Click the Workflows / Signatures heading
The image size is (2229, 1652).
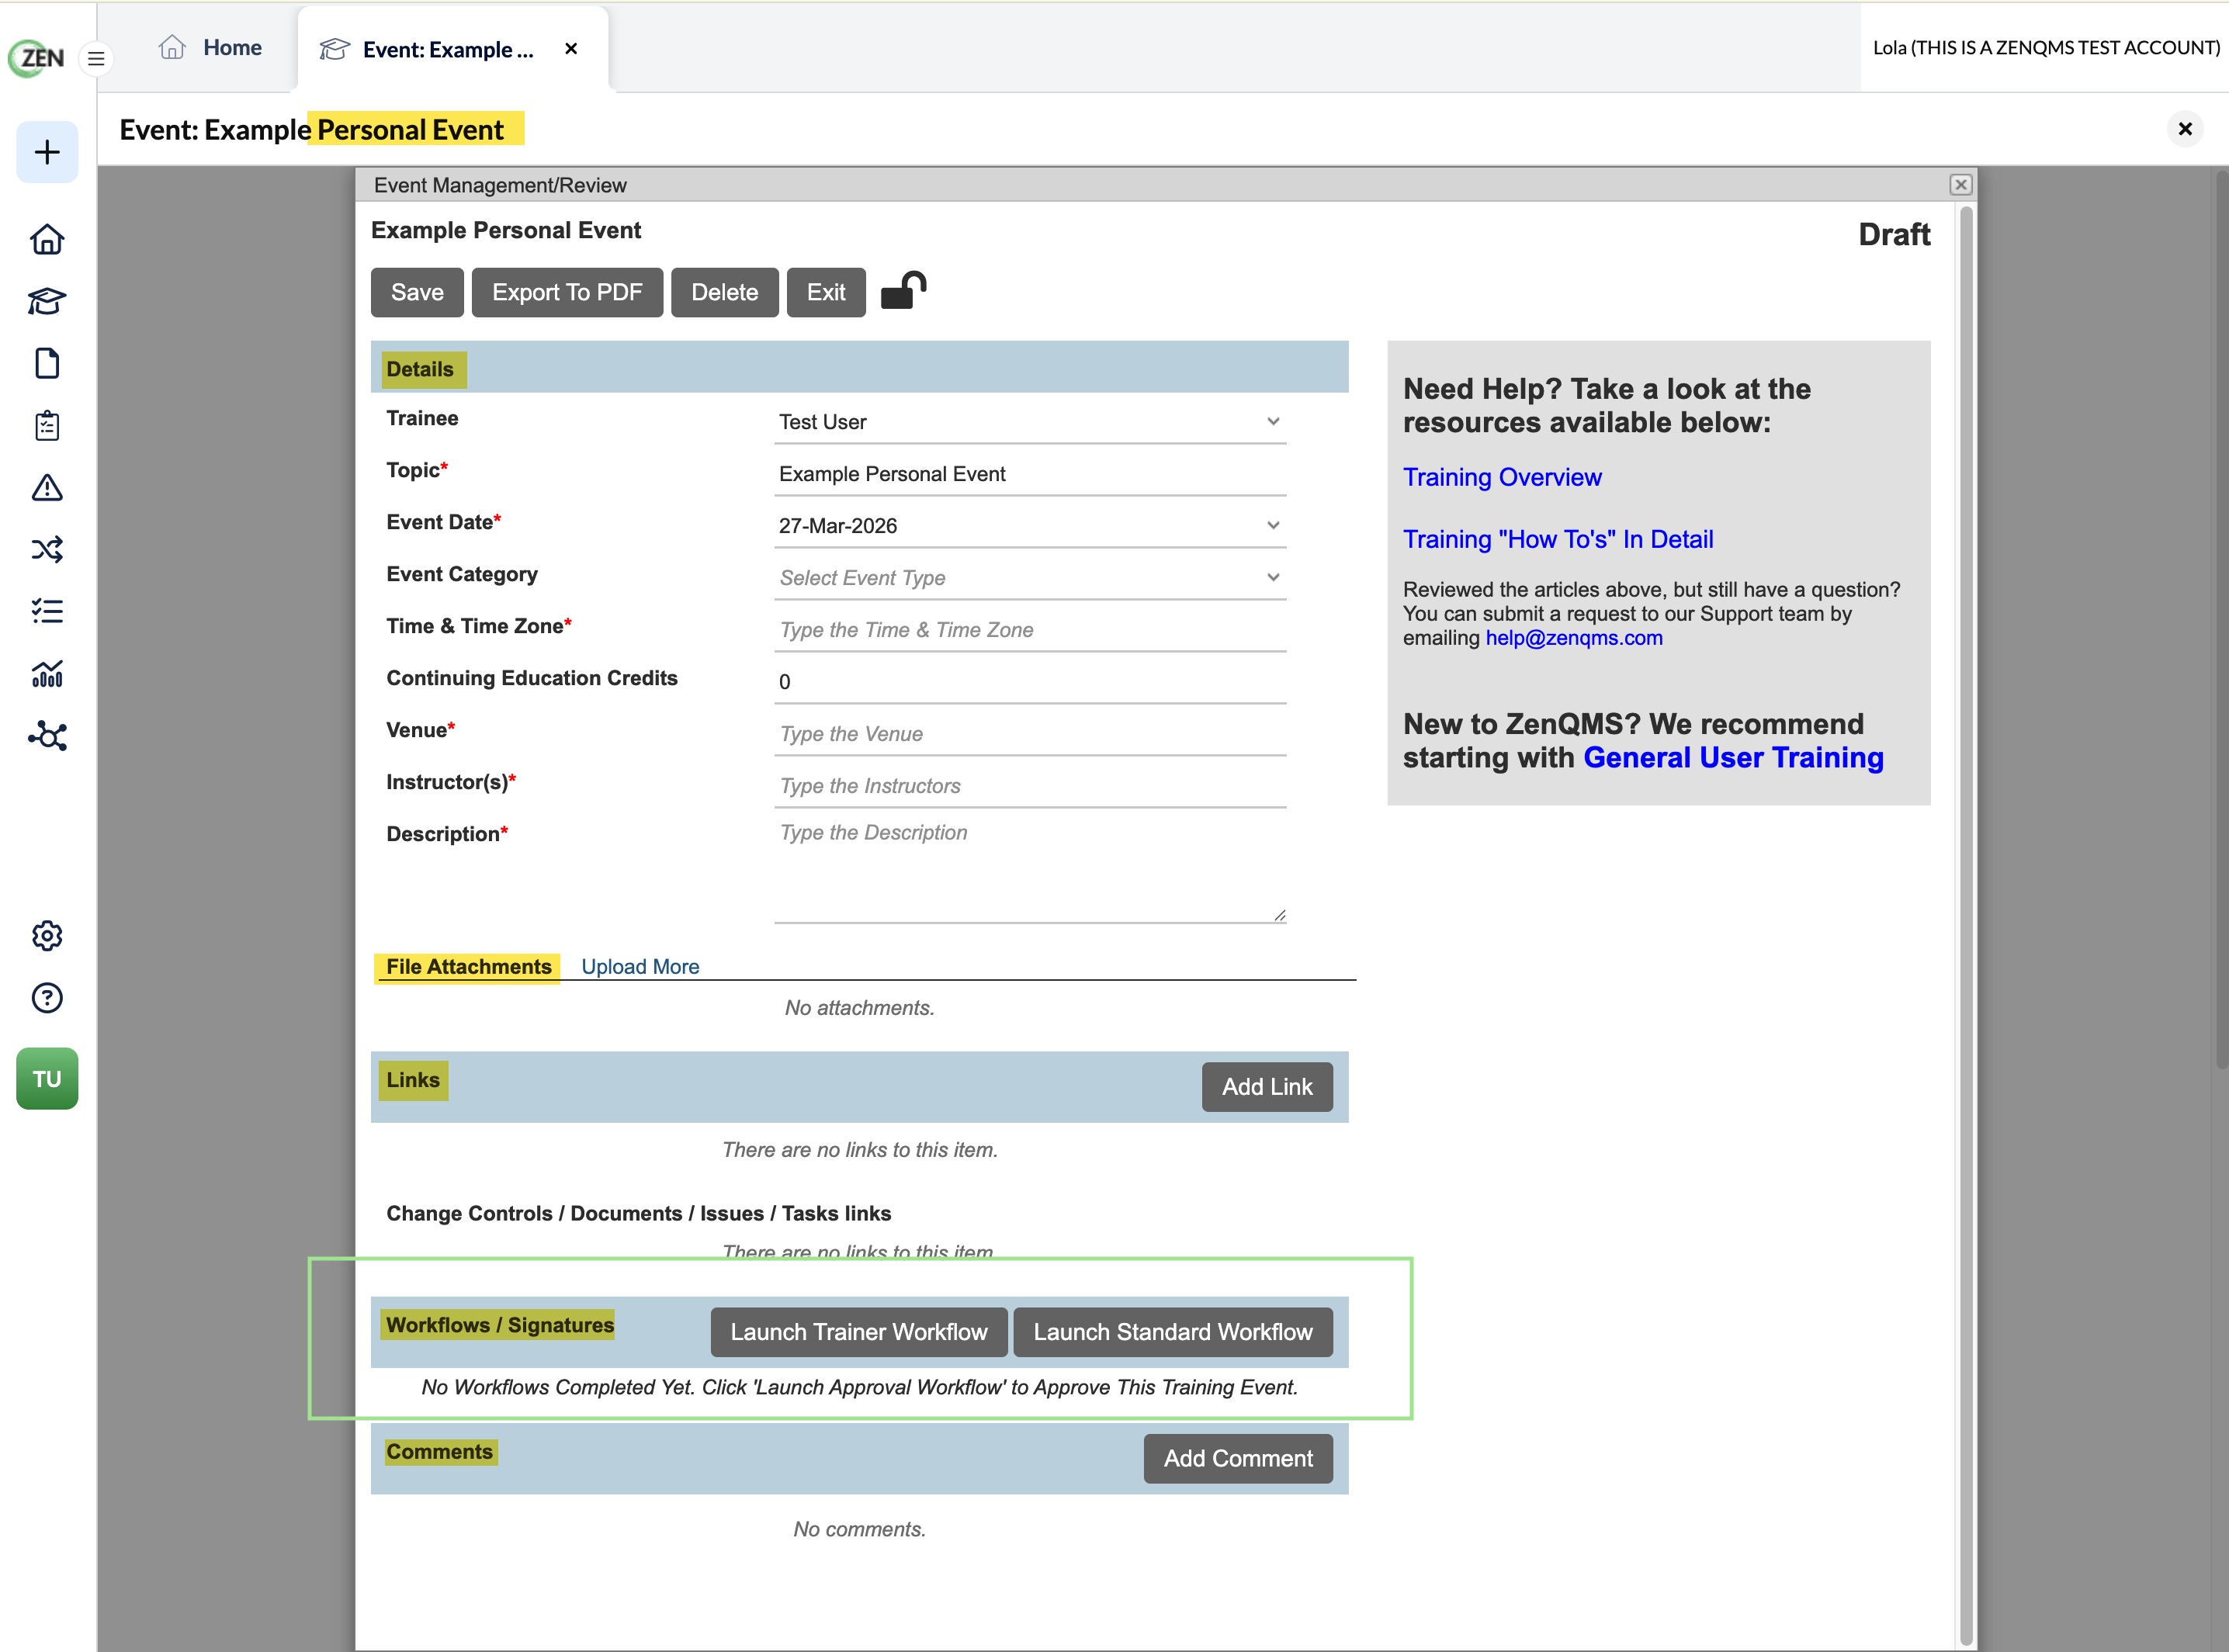[499, 1325]
